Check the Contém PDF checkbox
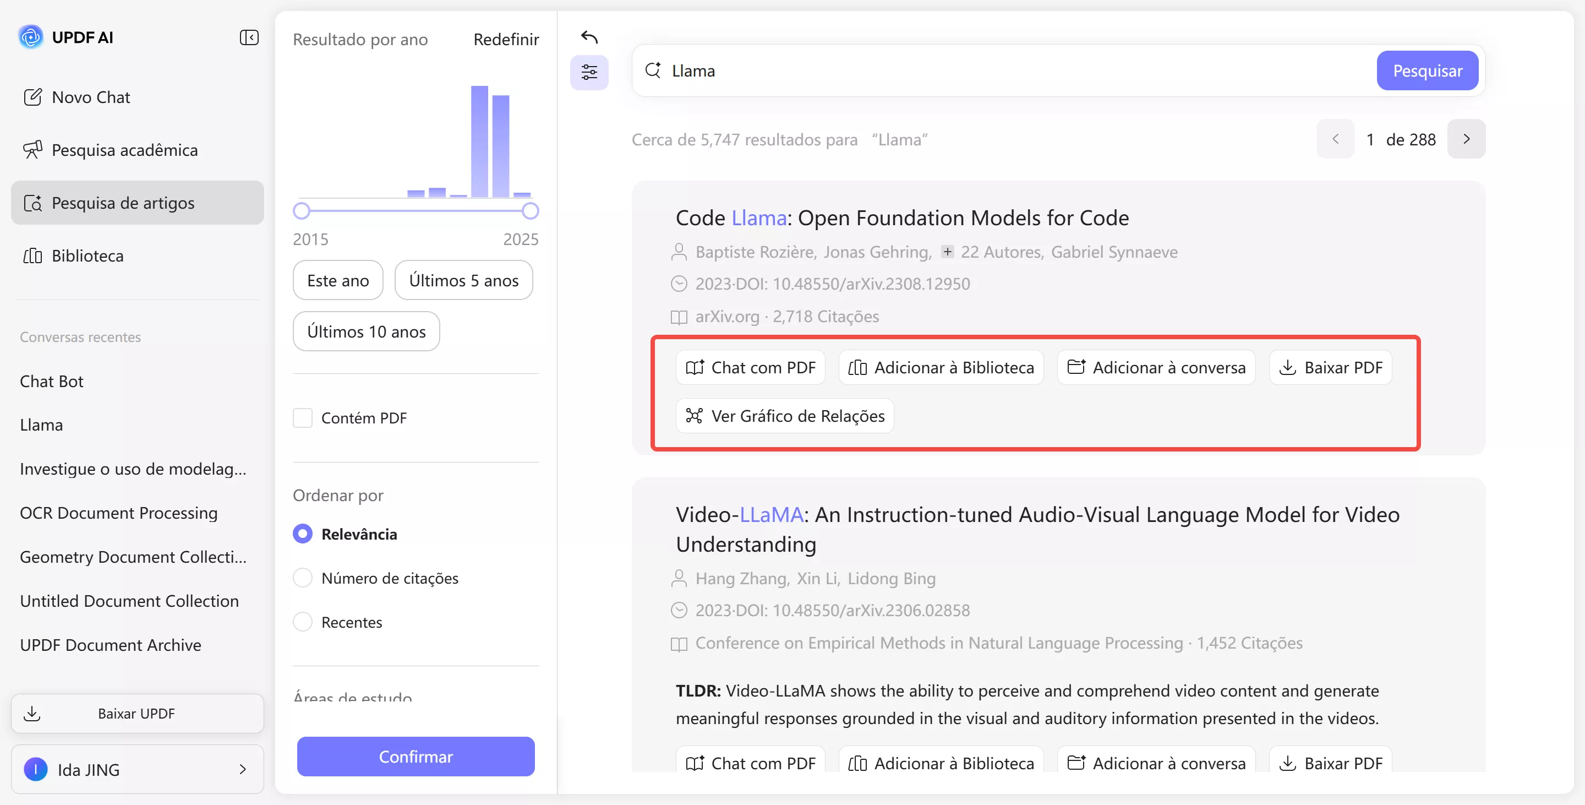Image resolution: width=1585 pixels, height=805 pixels. (x=303, y=418)
